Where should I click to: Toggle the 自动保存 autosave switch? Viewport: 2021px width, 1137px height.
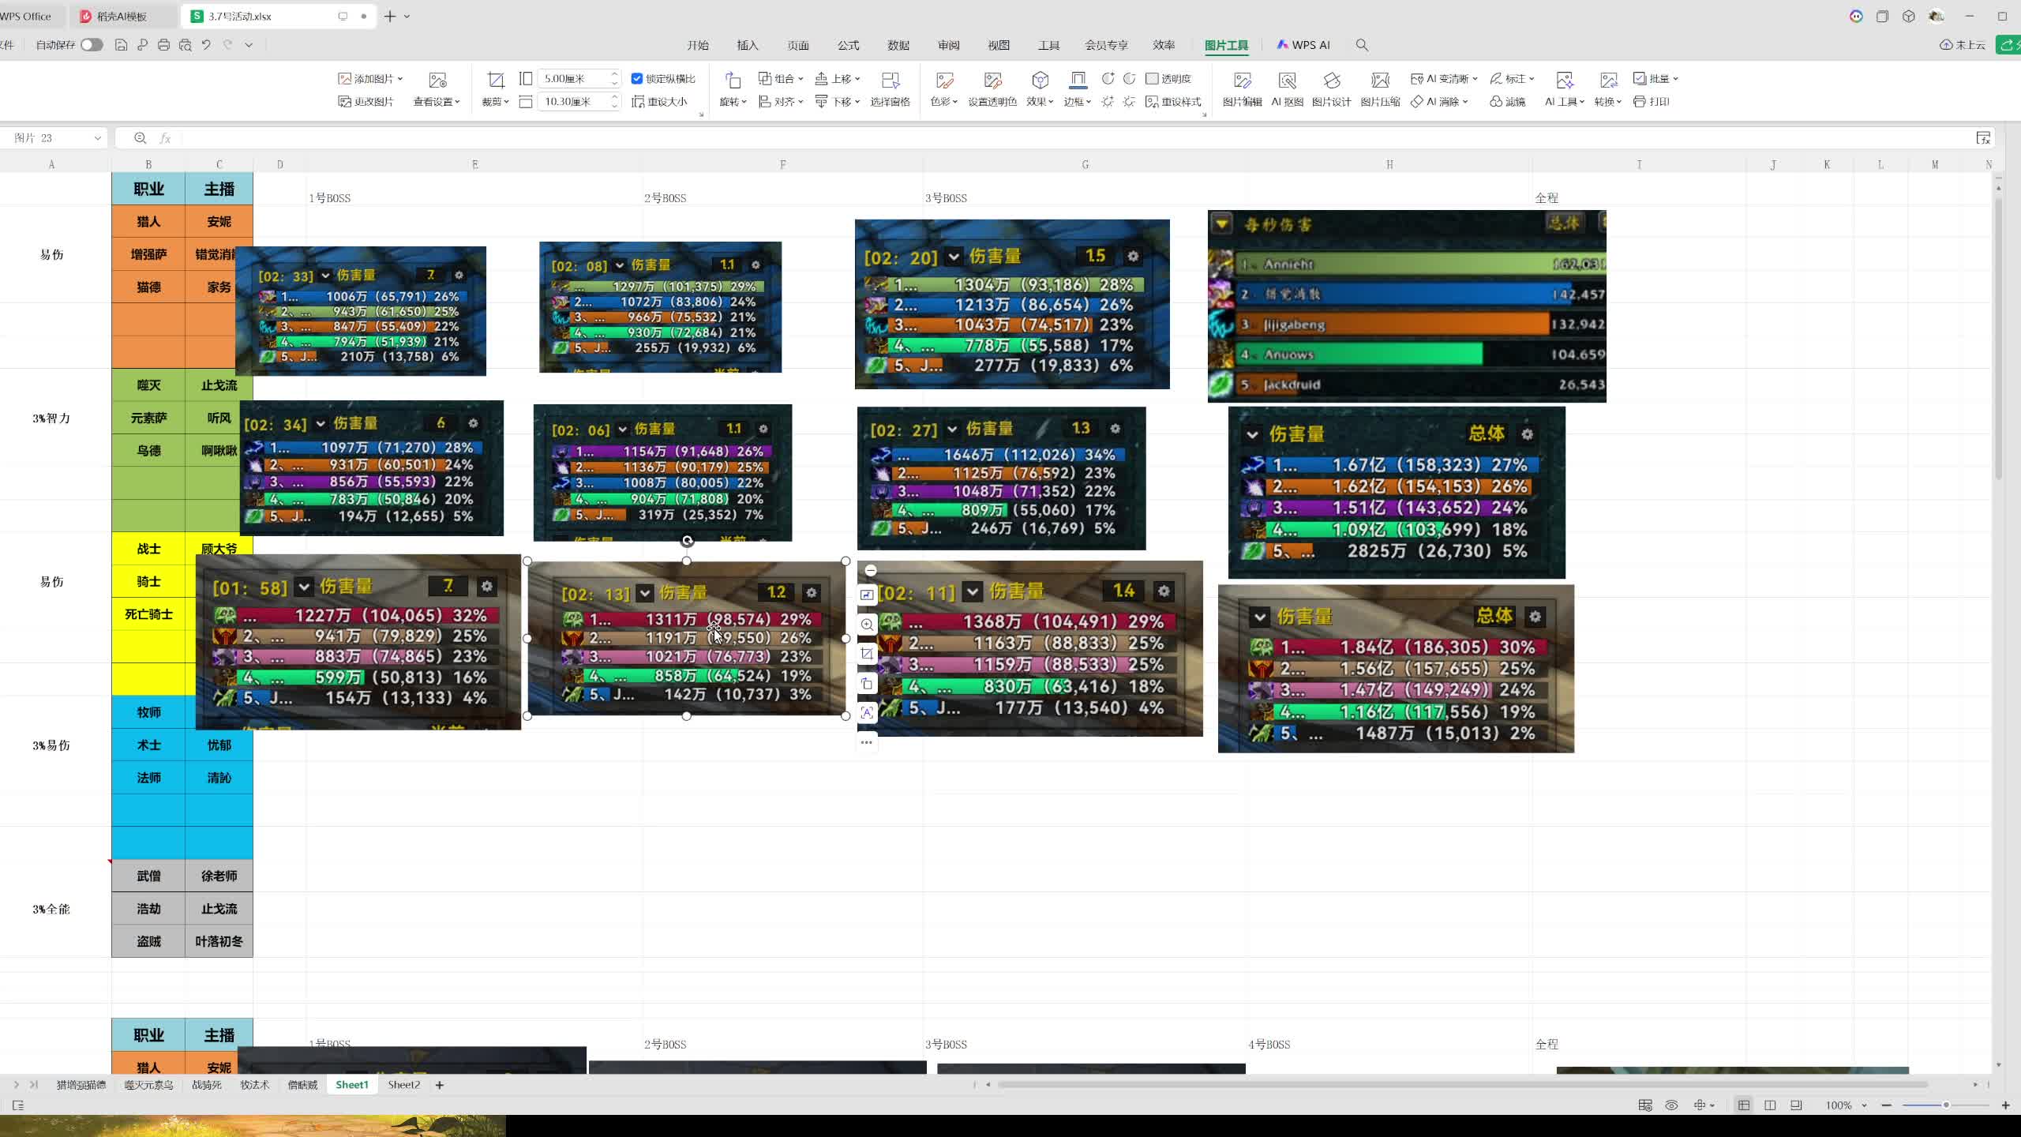92,45
